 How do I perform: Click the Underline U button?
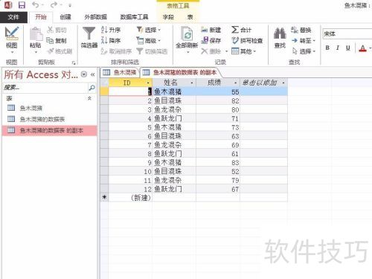click(x=348, y=48)
